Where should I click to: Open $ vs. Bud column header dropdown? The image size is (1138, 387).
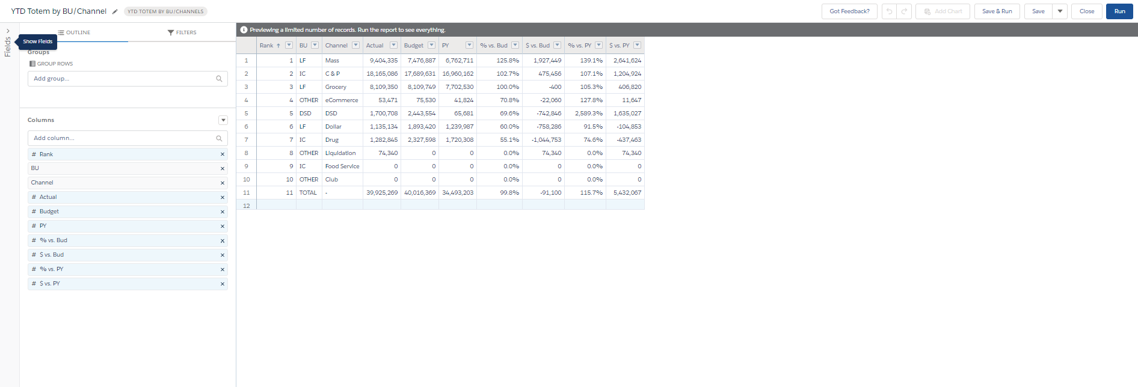click(557, 45)
